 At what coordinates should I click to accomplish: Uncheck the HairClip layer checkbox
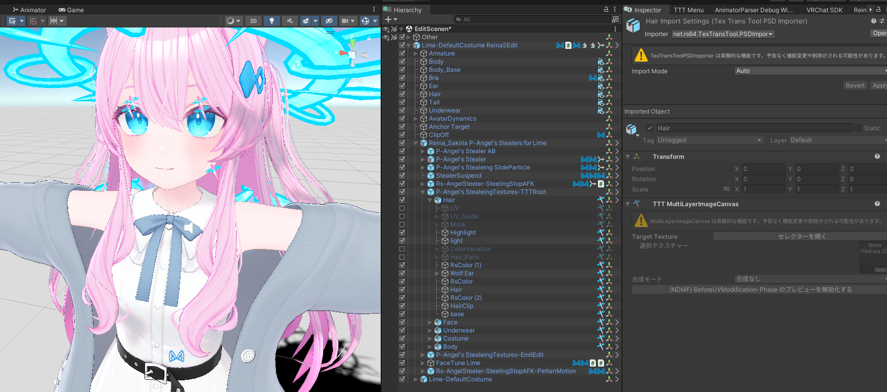point(402,306)
